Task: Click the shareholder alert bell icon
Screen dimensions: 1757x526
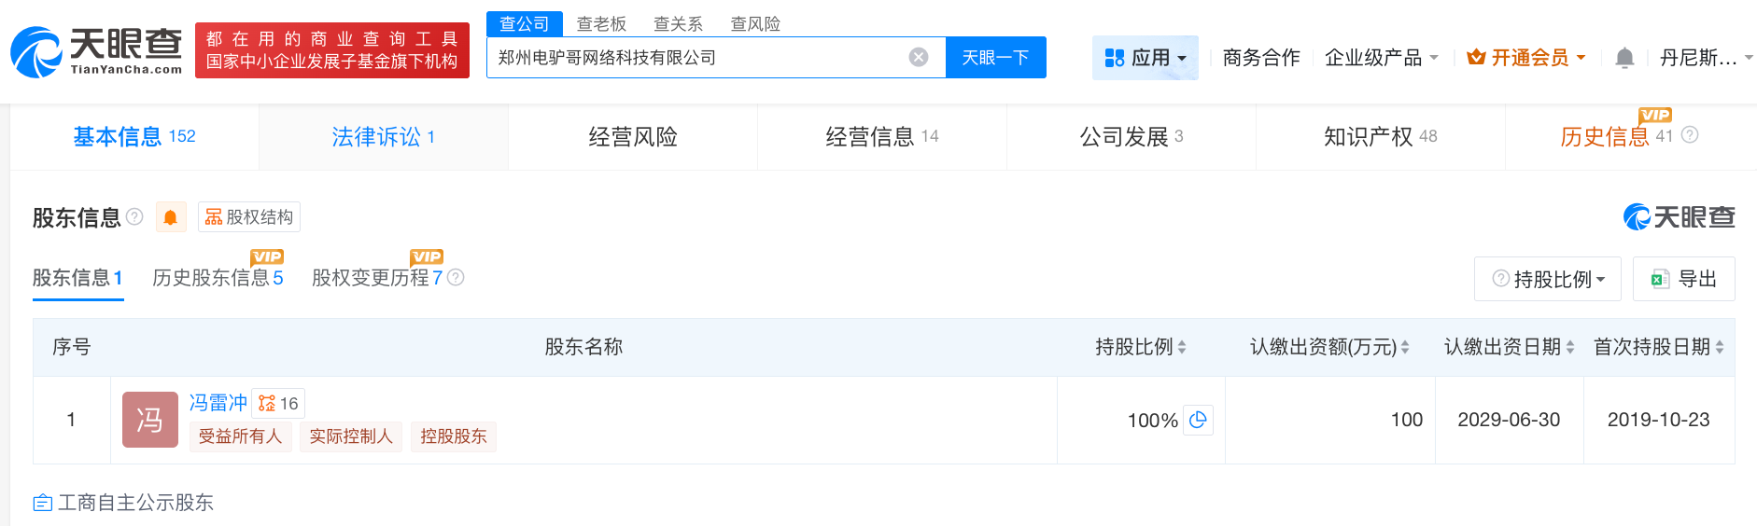Action: click(171, 217)
